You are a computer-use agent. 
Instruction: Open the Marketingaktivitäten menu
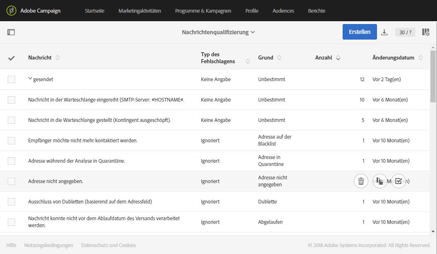pyautogui.click(x=140, y=11)
